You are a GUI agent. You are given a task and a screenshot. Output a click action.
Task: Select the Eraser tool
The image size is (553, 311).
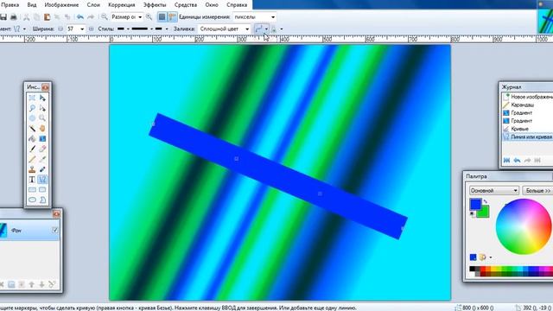pyautogui.click(x=42, y=149)
